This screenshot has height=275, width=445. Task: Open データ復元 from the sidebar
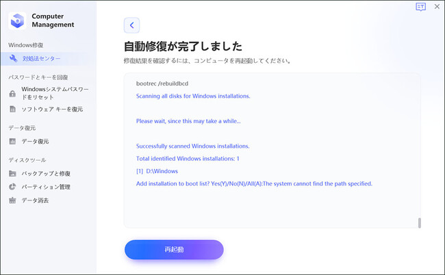(36, 142)
